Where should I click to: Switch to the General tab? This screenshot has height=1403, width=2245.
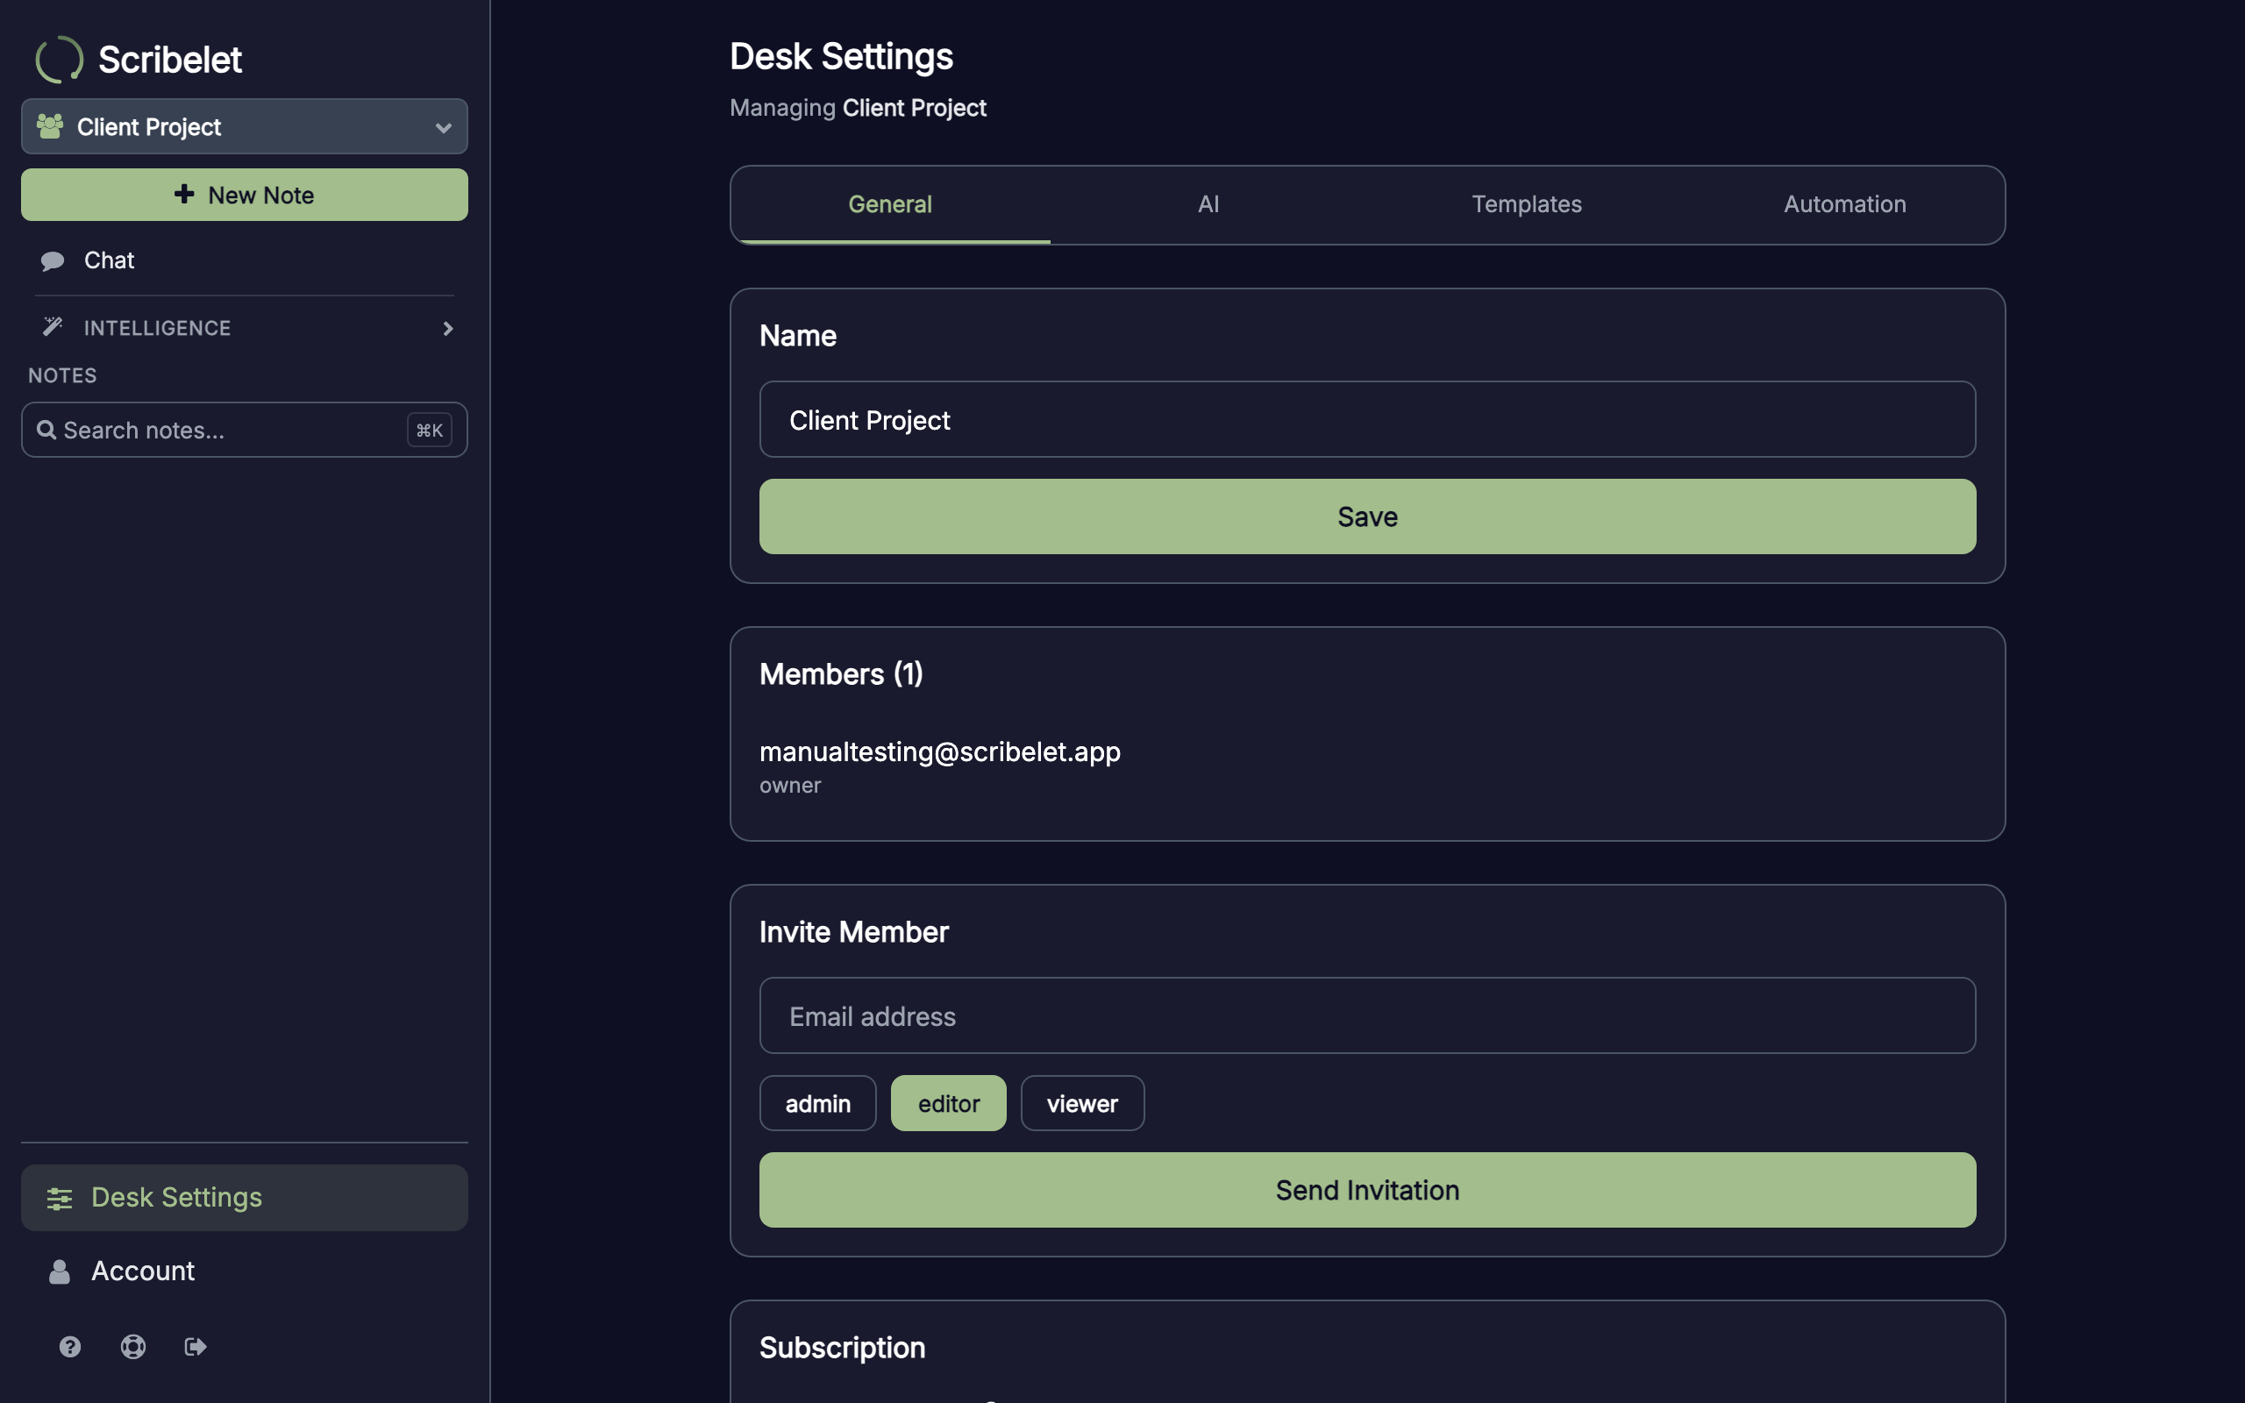pyautogui.click(x=891, y=205)
